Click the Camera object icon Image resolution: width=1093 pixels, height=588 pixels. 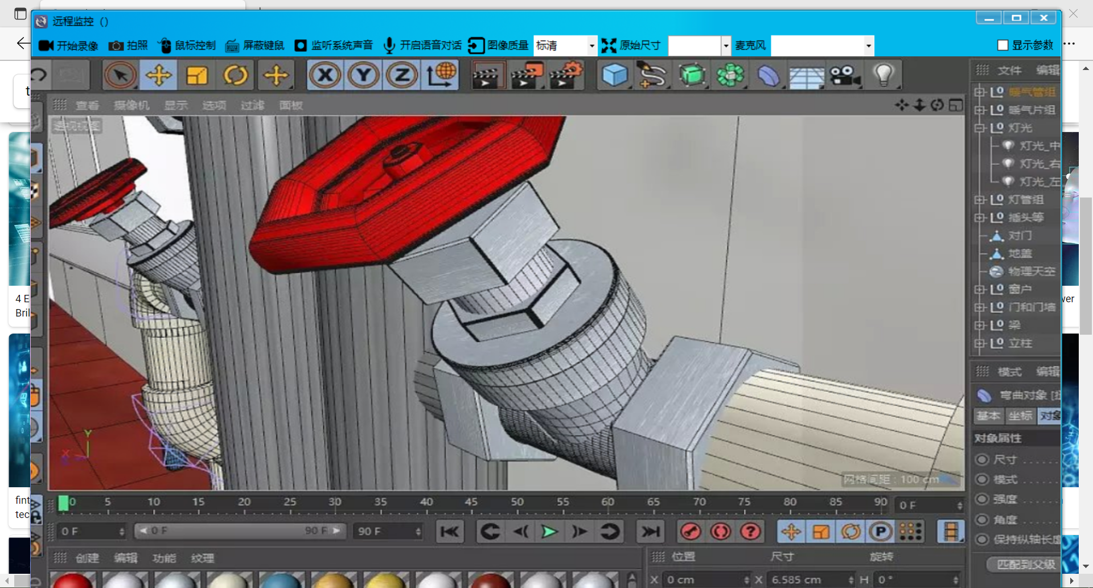pos(844,75)
